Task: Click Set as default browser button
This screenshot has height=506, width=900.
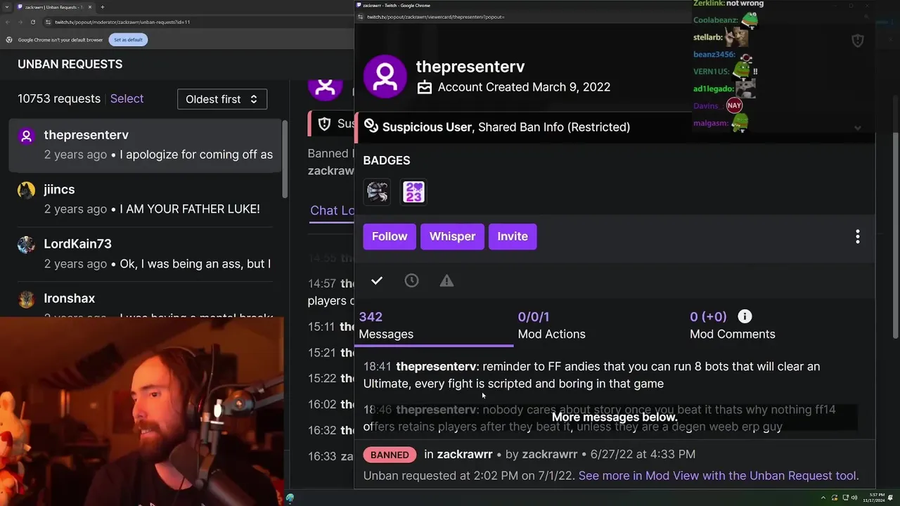Action: (x=128, y=40)
